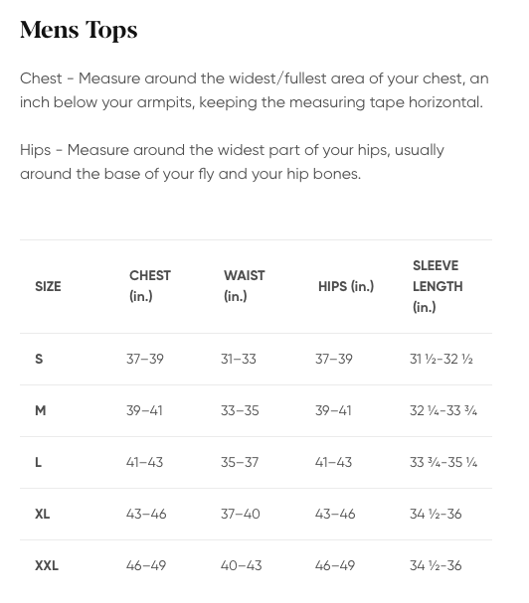Screen dimensions: 529x603
Task: Click the HIPS (in.) column header
Action: (346, 286)
